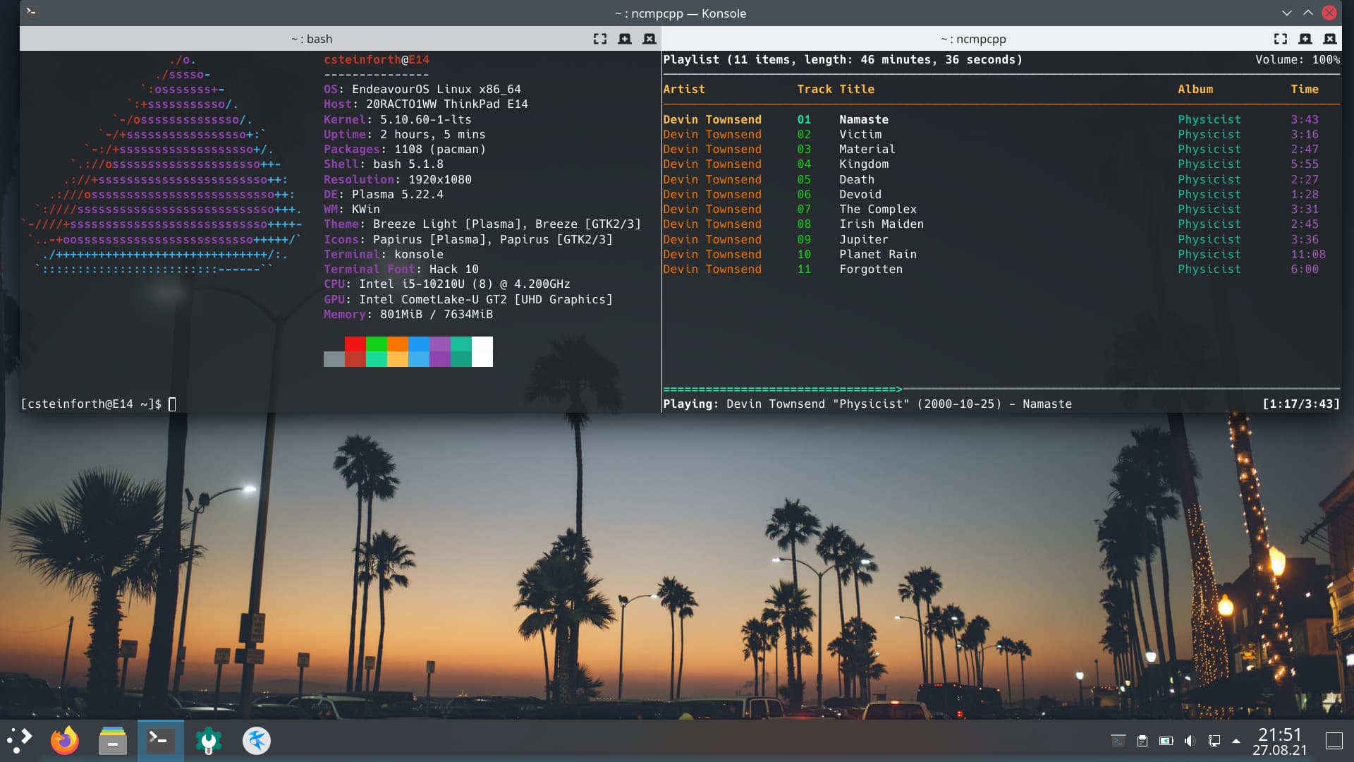Select track 05 Death
The height and width of the screenshot is (762, 1354).
click(x=1001, y=179)
